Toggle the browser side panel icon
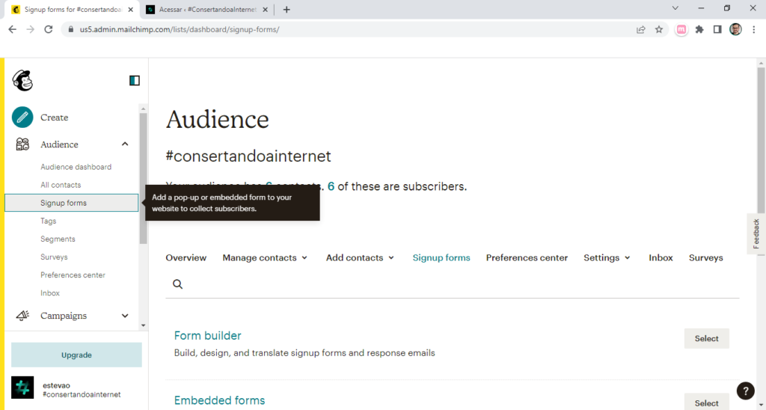Image resolution: width=766 pixels, height=410 pixels. [x=717, y=29]
